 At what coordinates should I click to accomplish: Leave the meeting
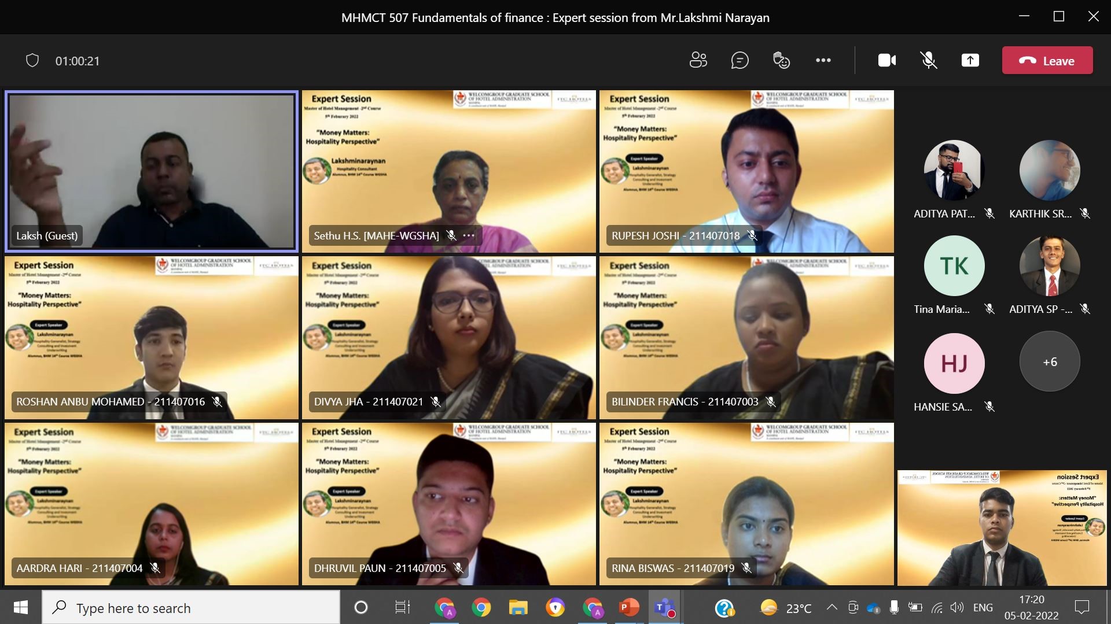(x=1047, y=60)
